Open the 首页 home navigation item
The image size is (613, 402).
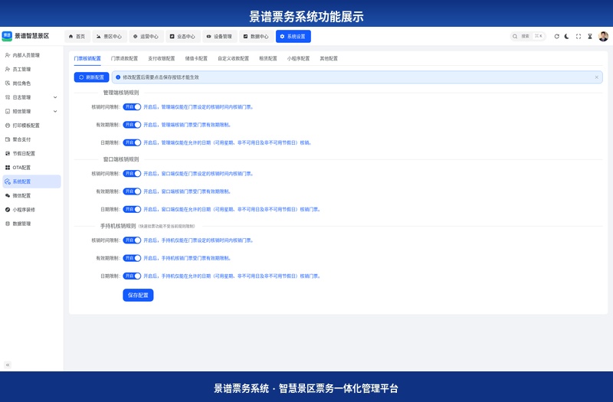(x=77, y=36)
